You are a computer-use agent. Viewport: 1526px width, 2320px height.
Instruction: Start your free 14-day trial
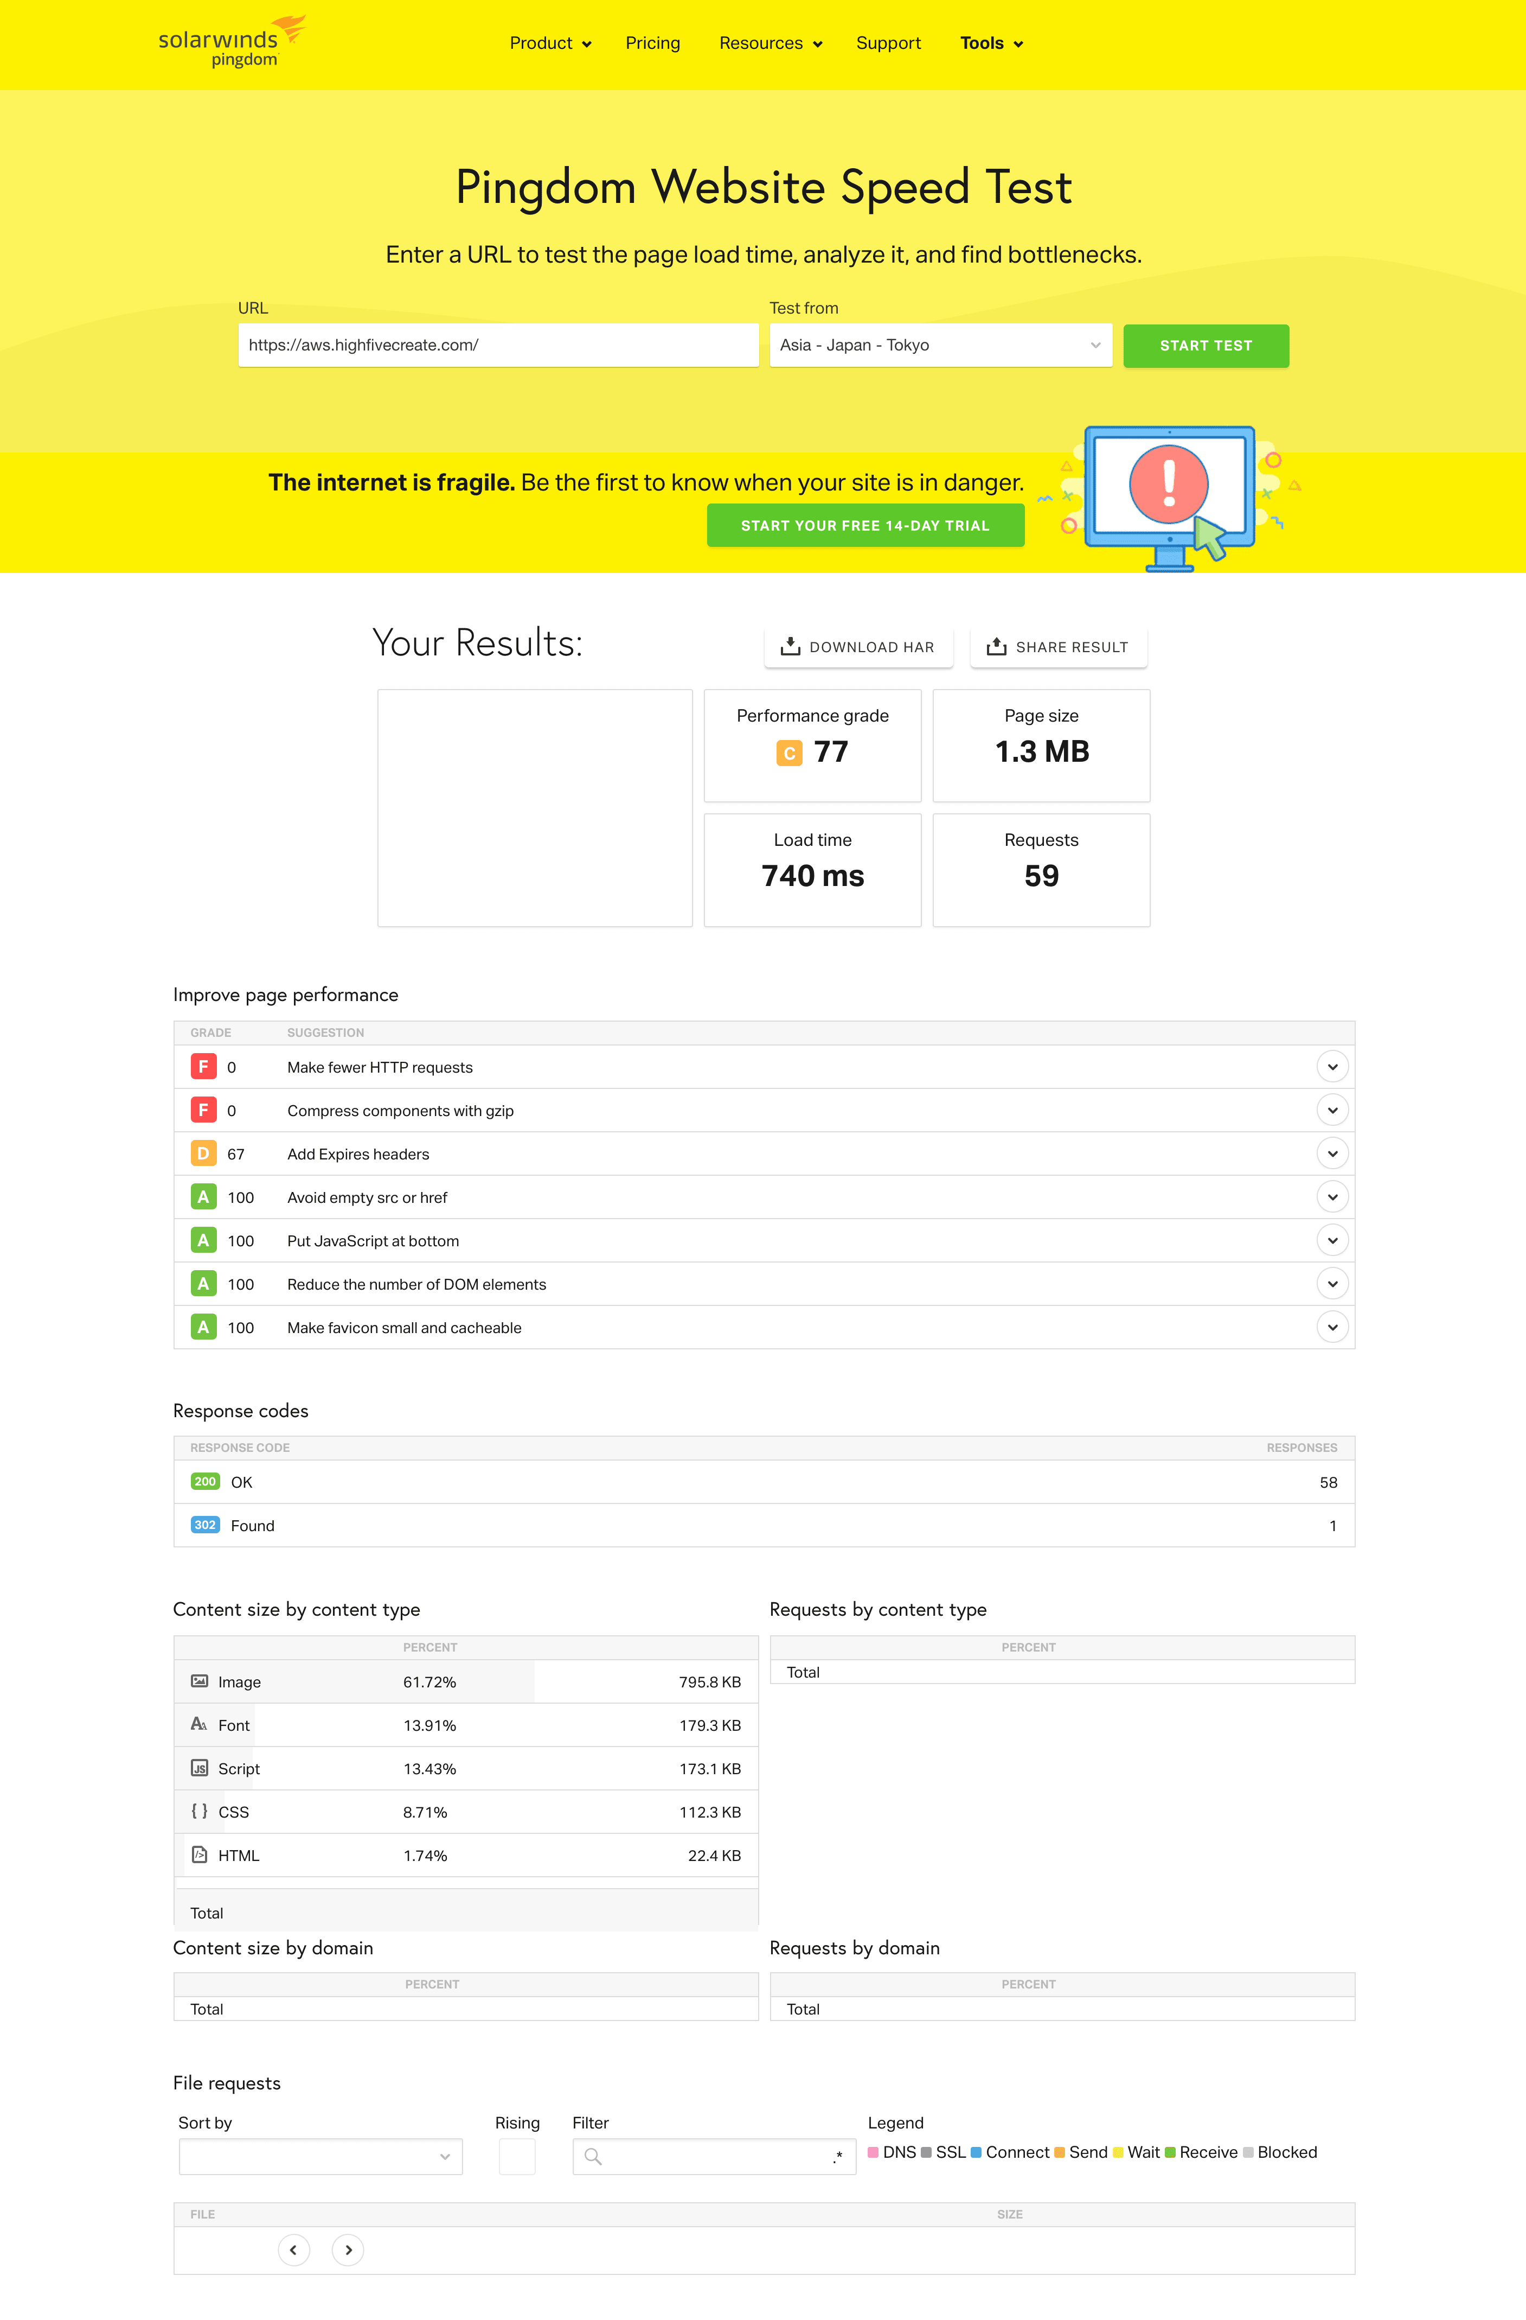[x=865, y=525]
